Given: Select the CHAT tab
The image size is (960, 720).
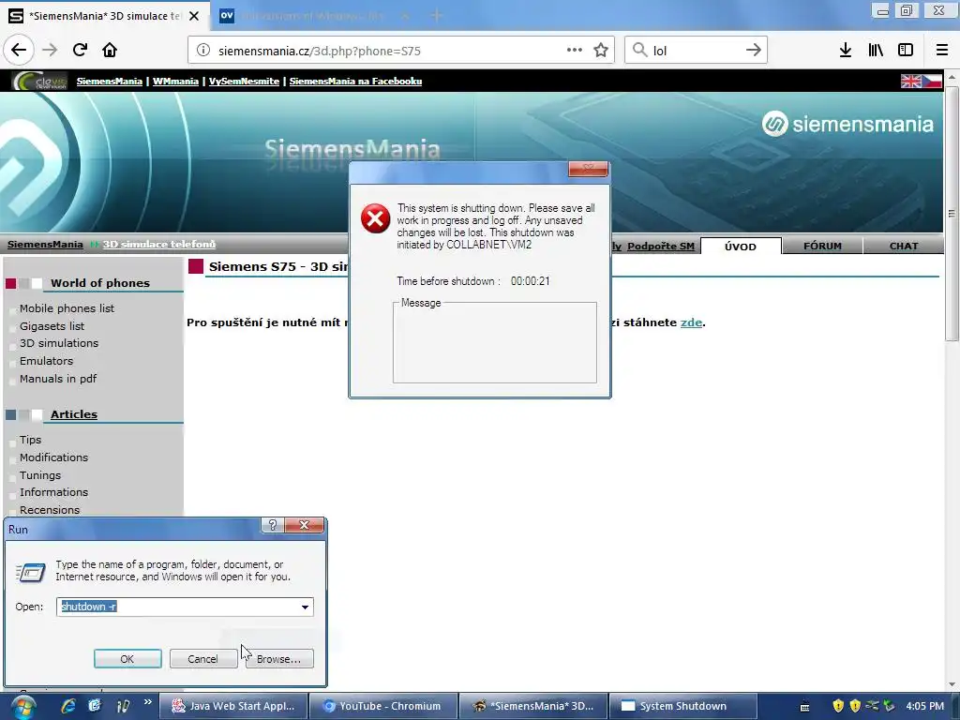Looking at the screenshot, I should (903, 247).
